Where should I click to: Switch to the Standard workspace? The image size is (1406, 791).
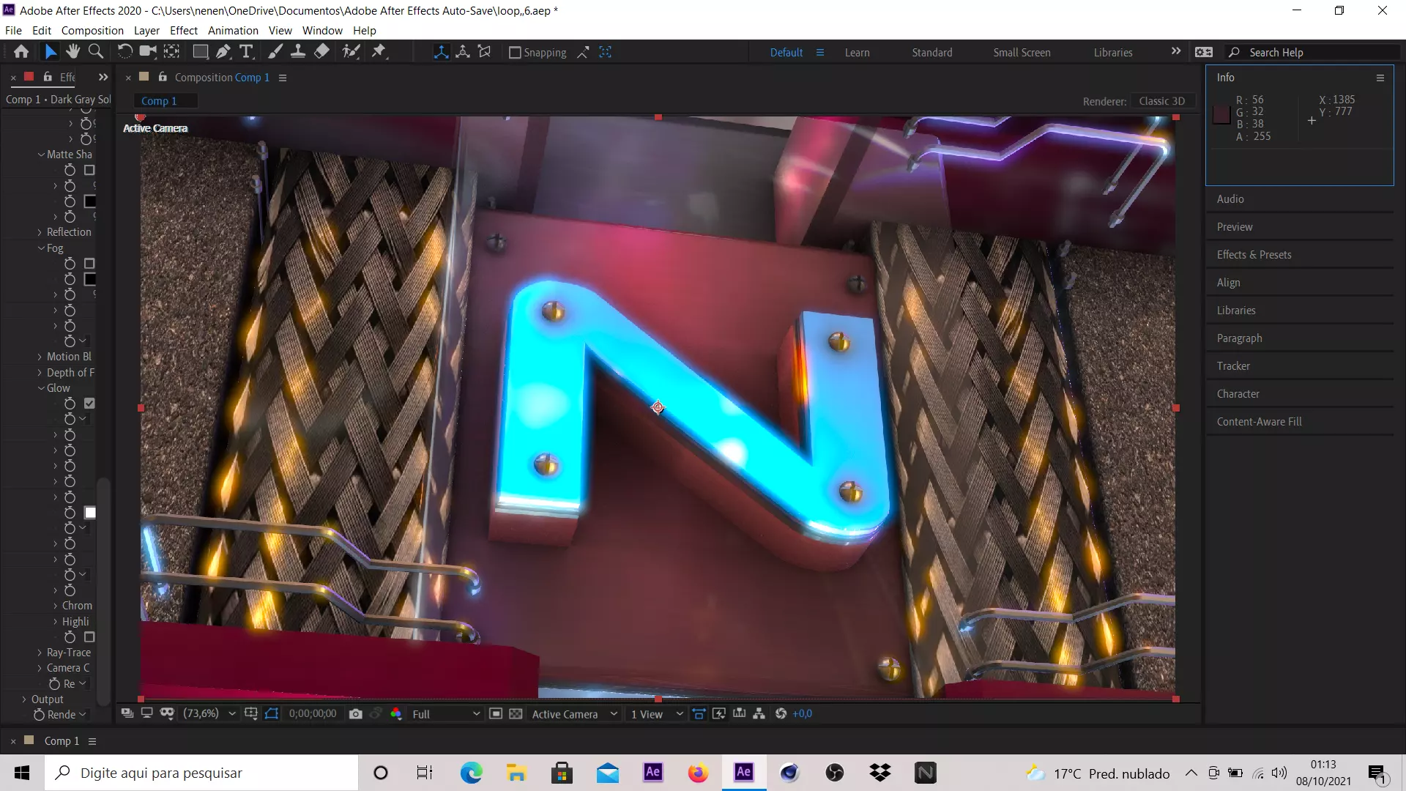click(x=932, y=53)
